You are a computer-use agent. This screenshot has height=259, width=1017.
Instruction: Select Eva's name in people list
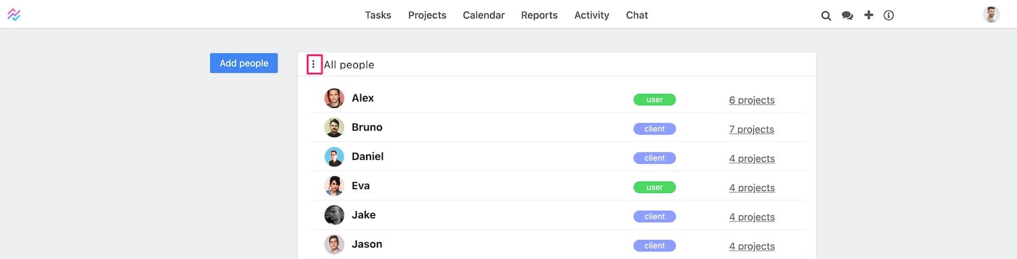[360, 186]
